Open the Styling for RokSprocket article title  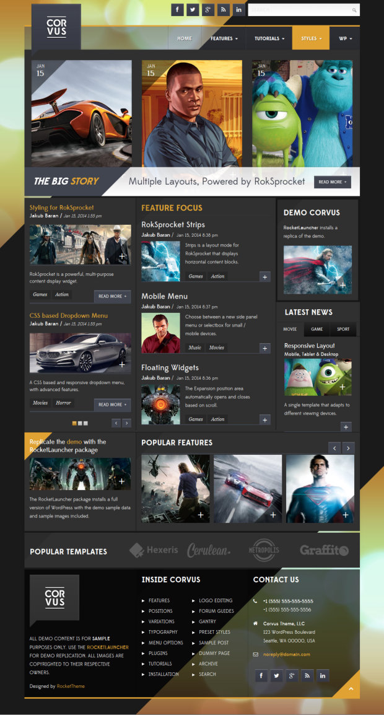coord(61,208)
